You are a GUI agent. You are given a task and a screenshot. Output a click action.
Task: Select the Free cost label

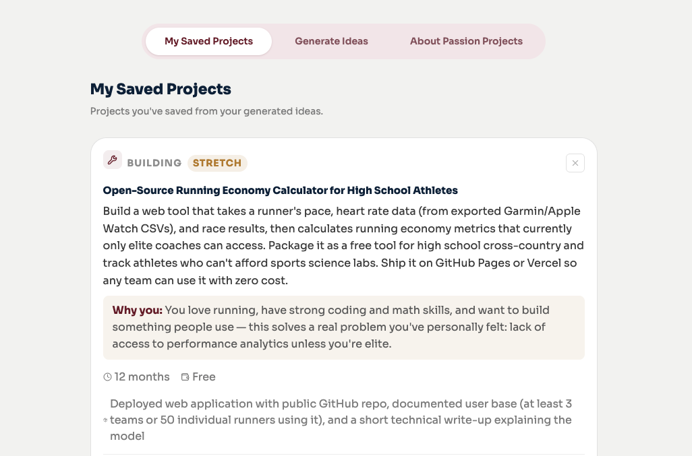point(204,377)
